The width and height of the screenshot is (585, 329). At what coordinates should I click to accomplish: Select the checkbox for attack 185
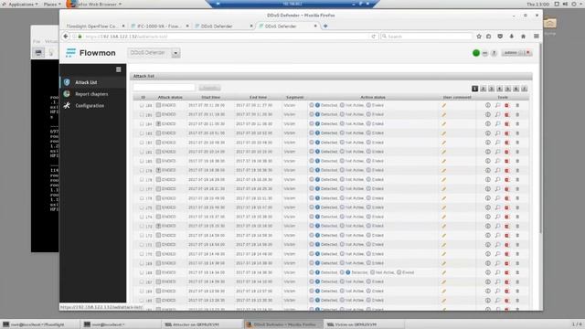(x=142, y=115)
